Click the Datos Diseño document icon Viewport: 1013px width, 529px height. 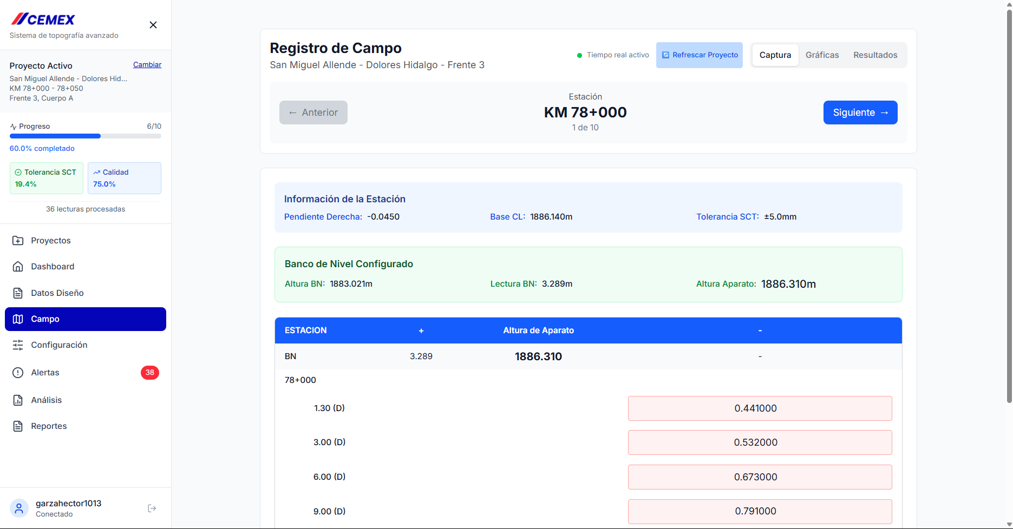pyautogui.click(x=18, y=293)
